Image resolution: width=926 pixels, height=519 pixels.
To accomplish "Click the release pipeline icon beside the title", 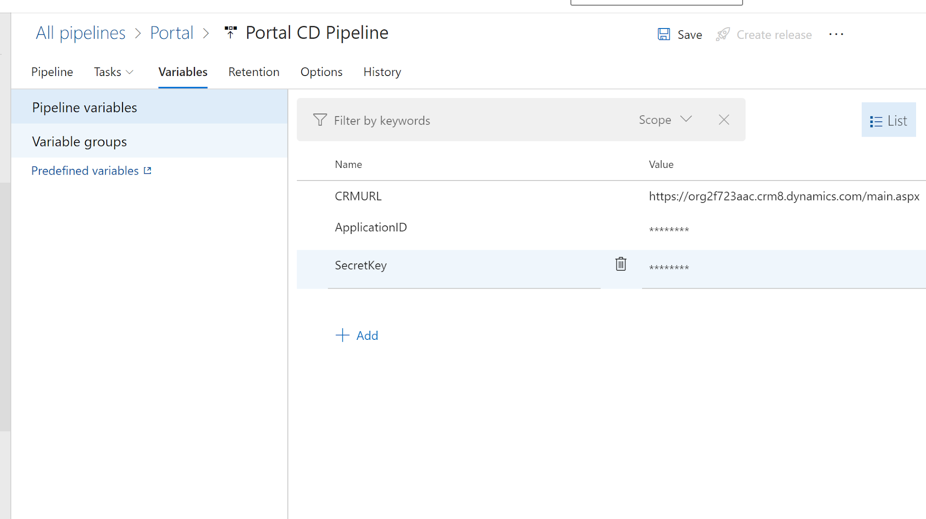I will coord(231,32).
